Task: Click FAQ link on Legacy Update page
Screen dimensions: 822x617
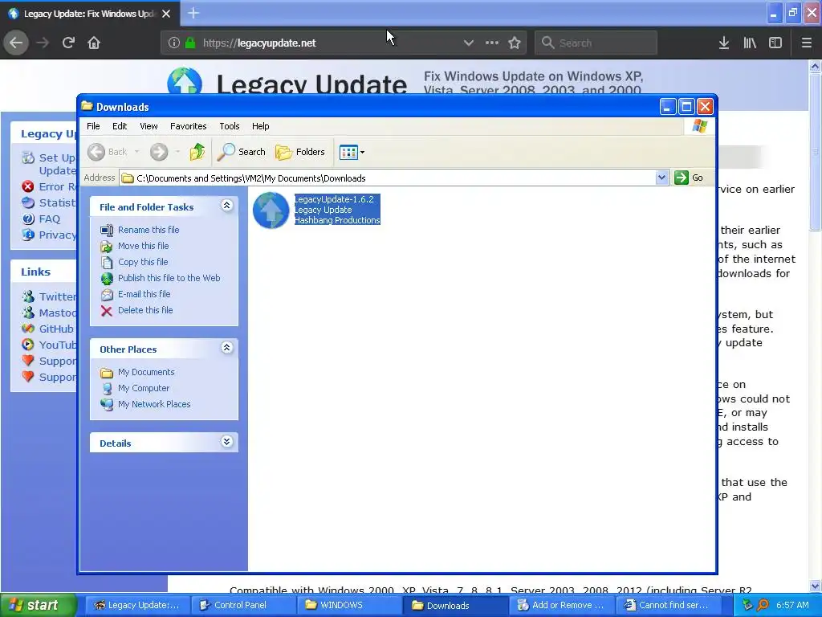Action: [x=49, y=219]
